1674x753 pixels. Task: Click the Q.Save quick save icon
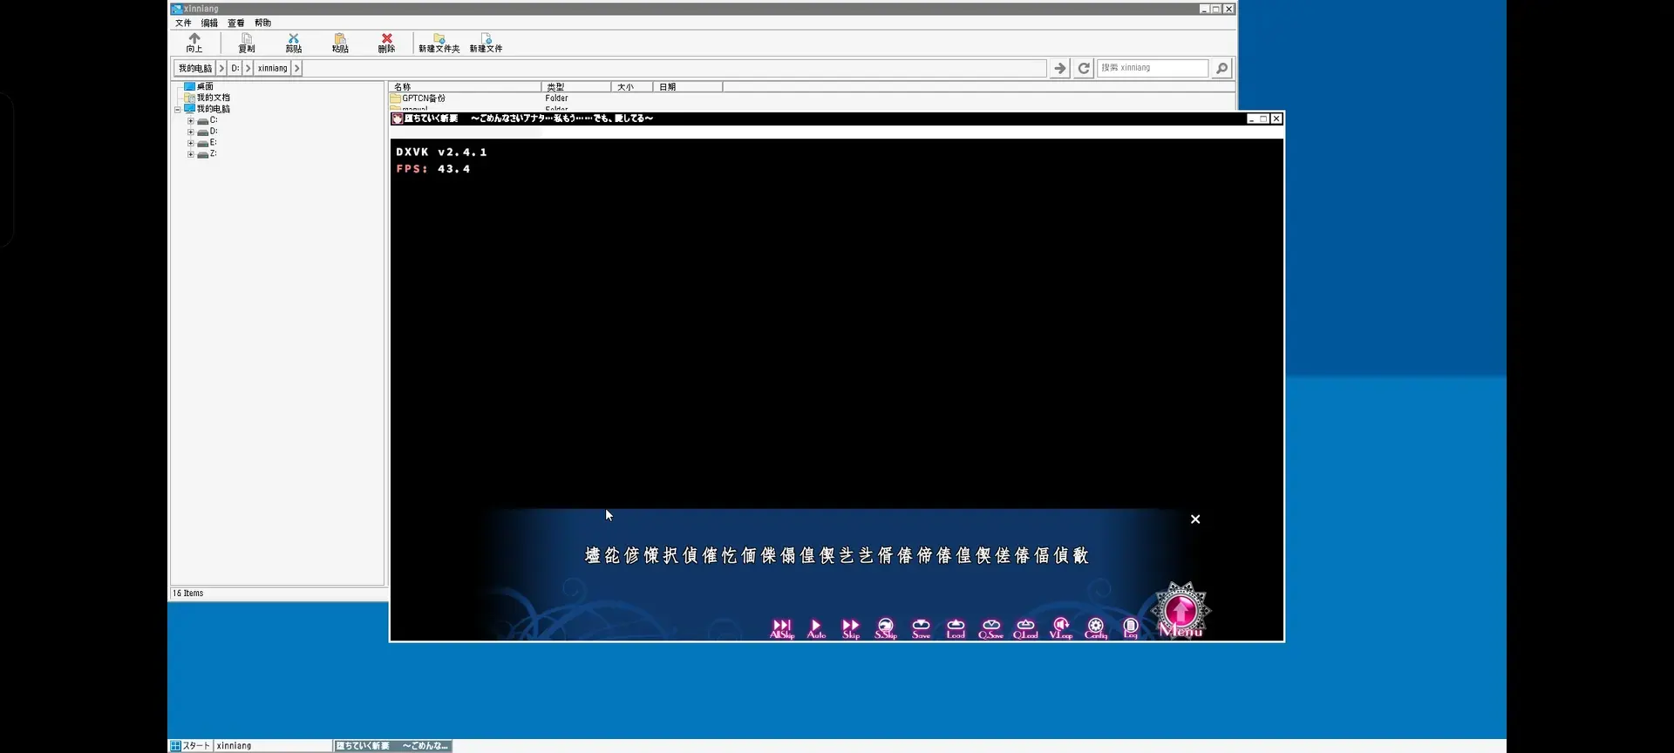(x=990, y=628)
